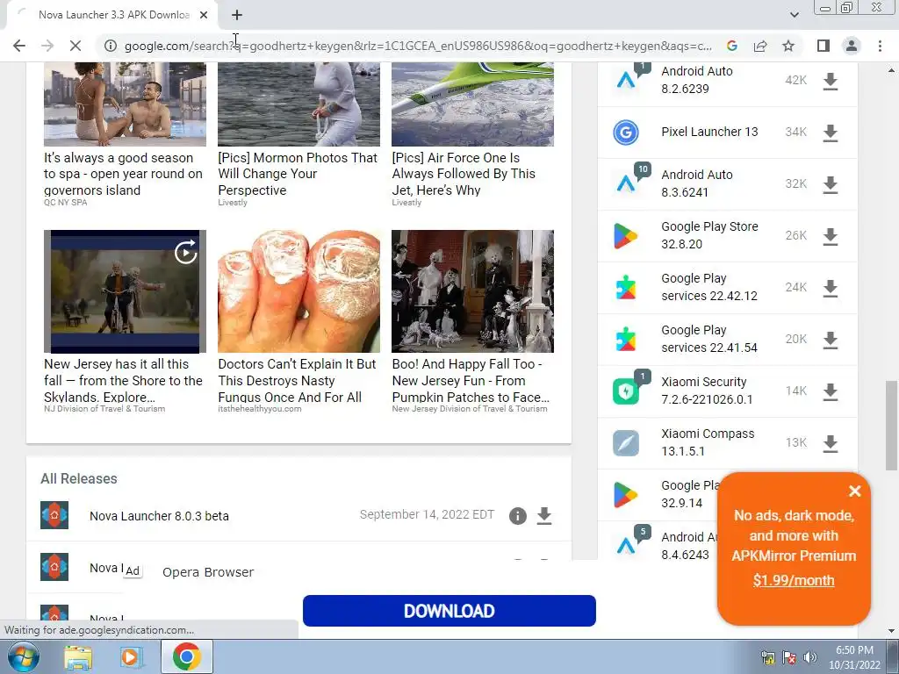Viewport: 899px width, 674px height.
Task: Open Xiaomi Compass app icon
Action: click(x=625, y=443)
